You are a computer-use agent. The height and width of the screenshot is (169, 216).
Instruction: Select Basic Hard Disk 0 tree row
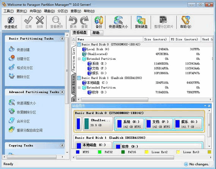click(144, 45)
